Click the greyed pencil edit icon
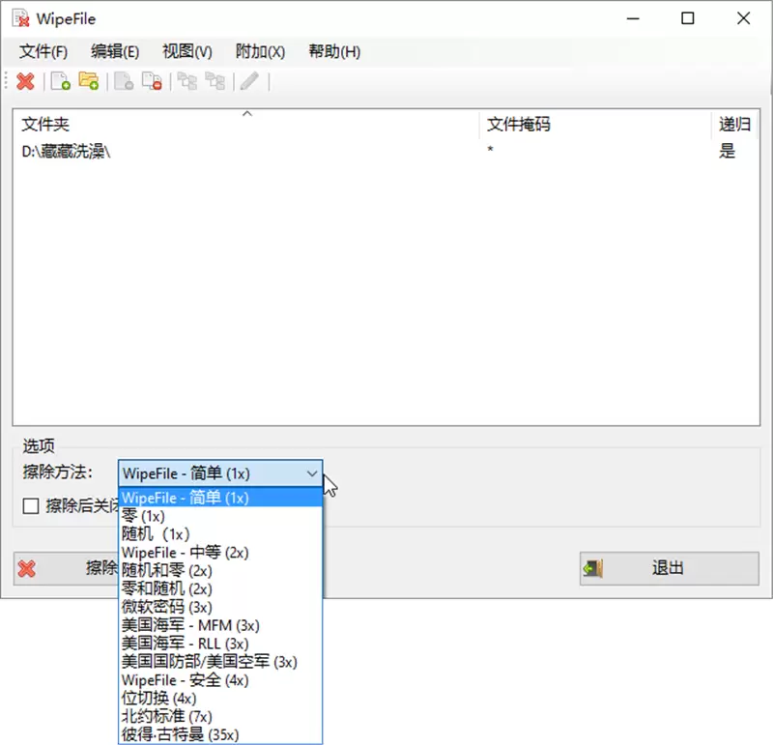 pos(249,81)
